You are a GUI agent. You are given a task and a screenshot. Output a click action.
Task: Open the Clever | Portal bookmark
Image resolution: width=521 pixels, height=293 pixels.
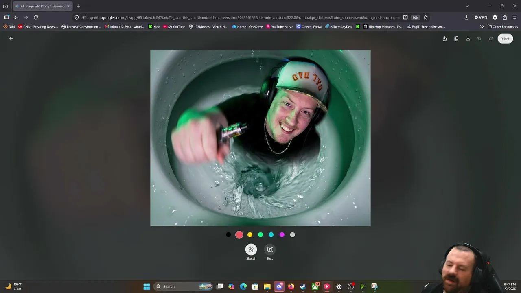click(x=309, y=27)
